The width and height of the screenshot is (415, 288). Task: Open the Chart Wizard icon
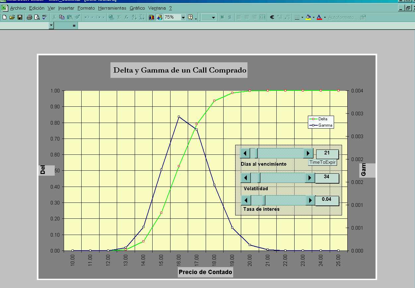pos(152,17)
